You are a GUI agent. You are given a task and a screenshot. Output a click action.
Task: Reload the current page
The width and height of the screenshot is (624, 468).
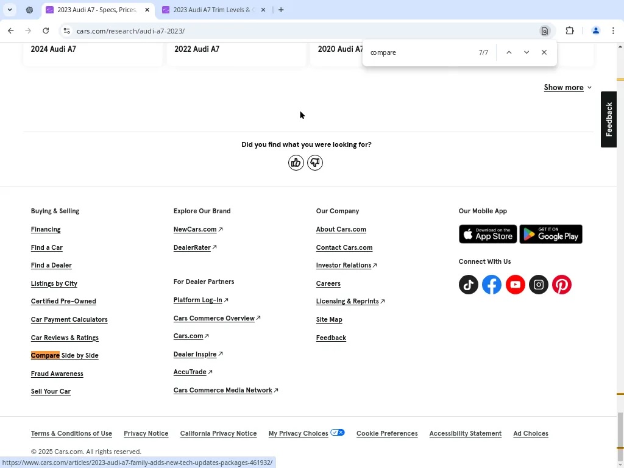[x=46, y=30]
